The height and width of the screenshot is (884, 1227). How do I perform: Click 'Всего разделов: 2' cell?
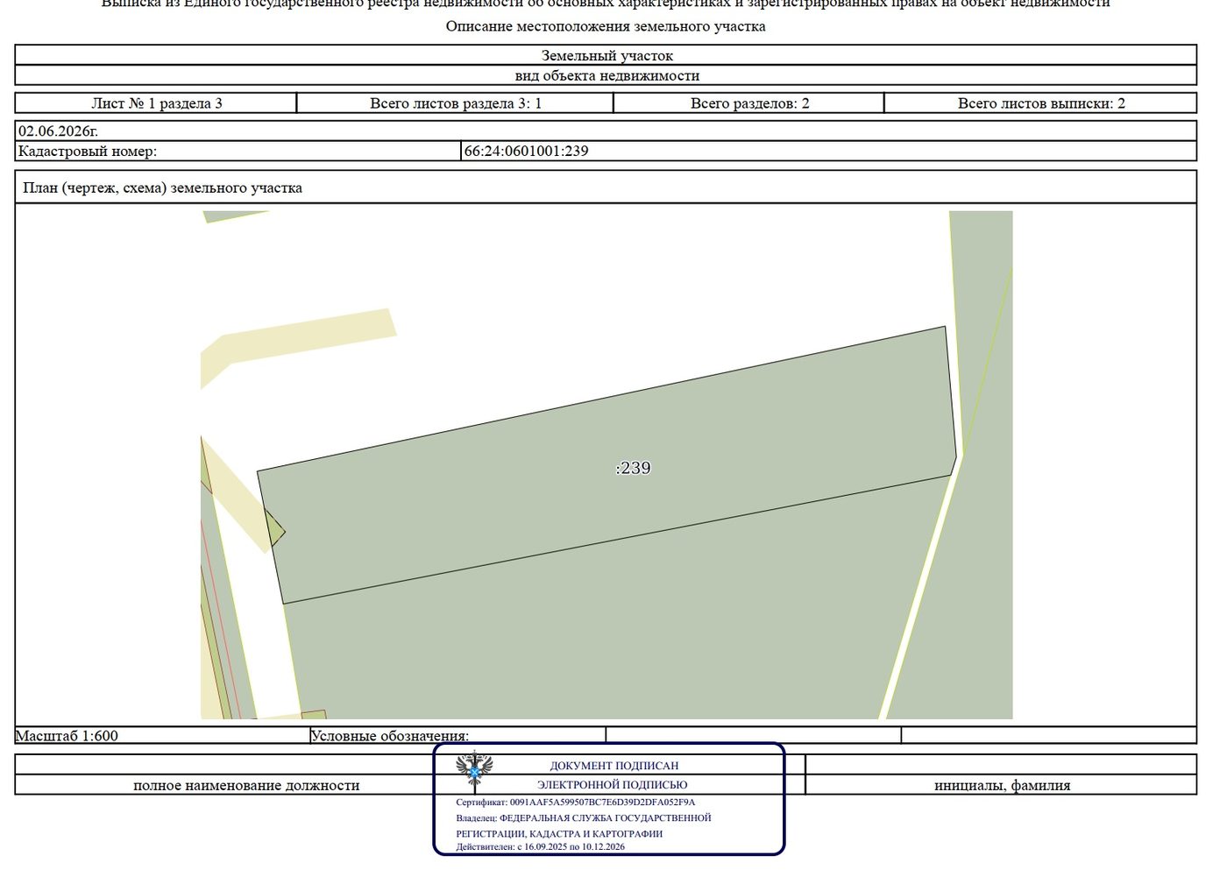pyautogui.click(x=749, y=103)
